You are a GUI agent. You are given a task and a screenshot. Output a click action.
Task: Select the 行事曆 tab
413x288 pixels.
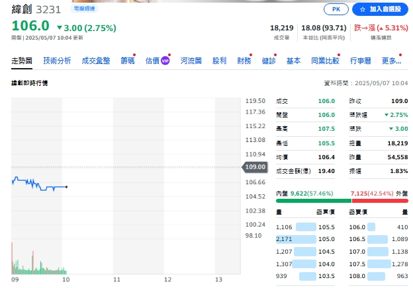[360, 61]
